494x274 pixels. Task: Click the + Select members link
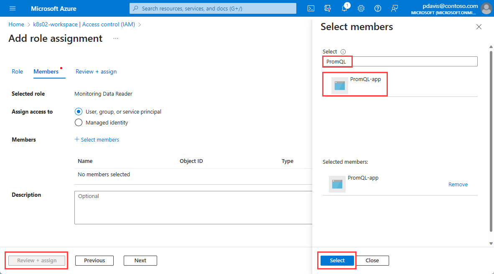(x=97, y=140)
